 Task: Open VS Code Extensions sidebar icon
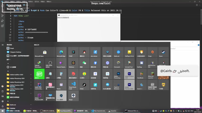[3, 26]
